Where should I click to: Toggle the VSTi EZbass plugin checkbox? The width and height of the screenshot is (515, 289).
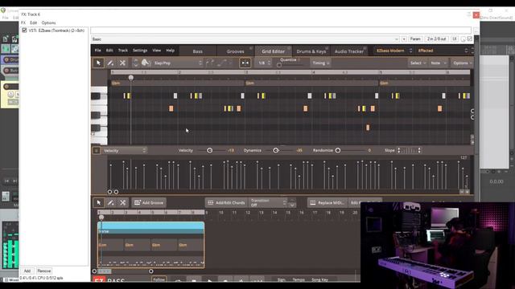pos(24,31)
